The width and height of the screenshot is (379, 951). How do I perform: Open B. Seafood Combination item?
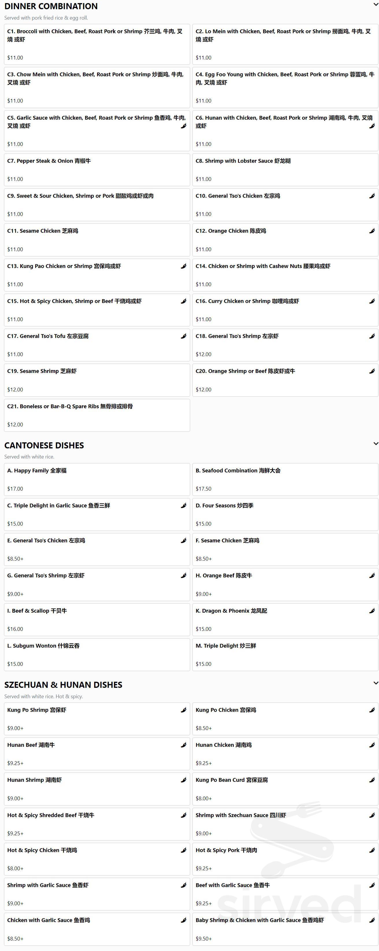click(285, 479)
